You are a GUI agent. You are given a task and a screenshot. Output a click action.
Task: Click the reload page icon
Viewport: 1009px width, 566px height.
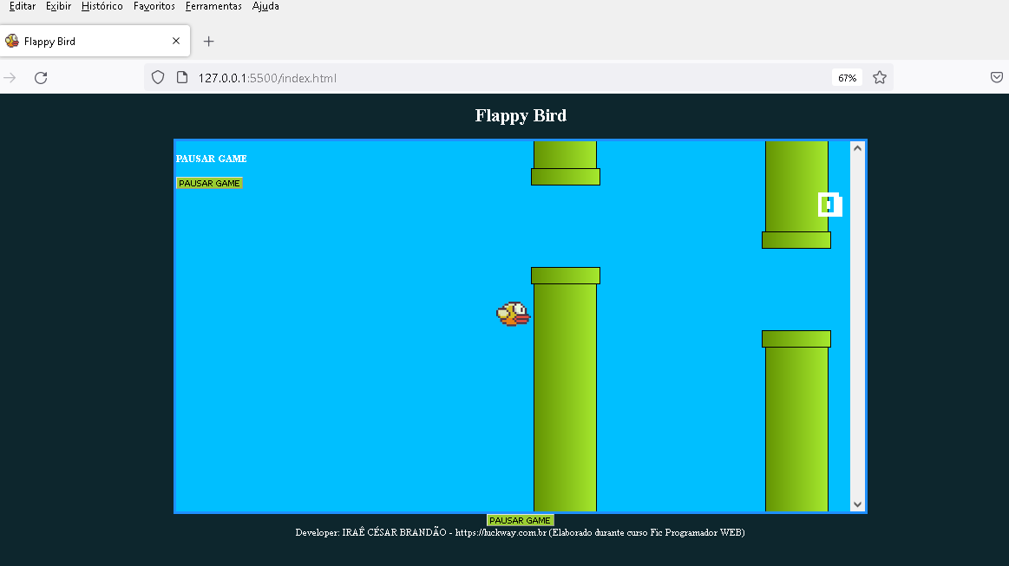40,77
